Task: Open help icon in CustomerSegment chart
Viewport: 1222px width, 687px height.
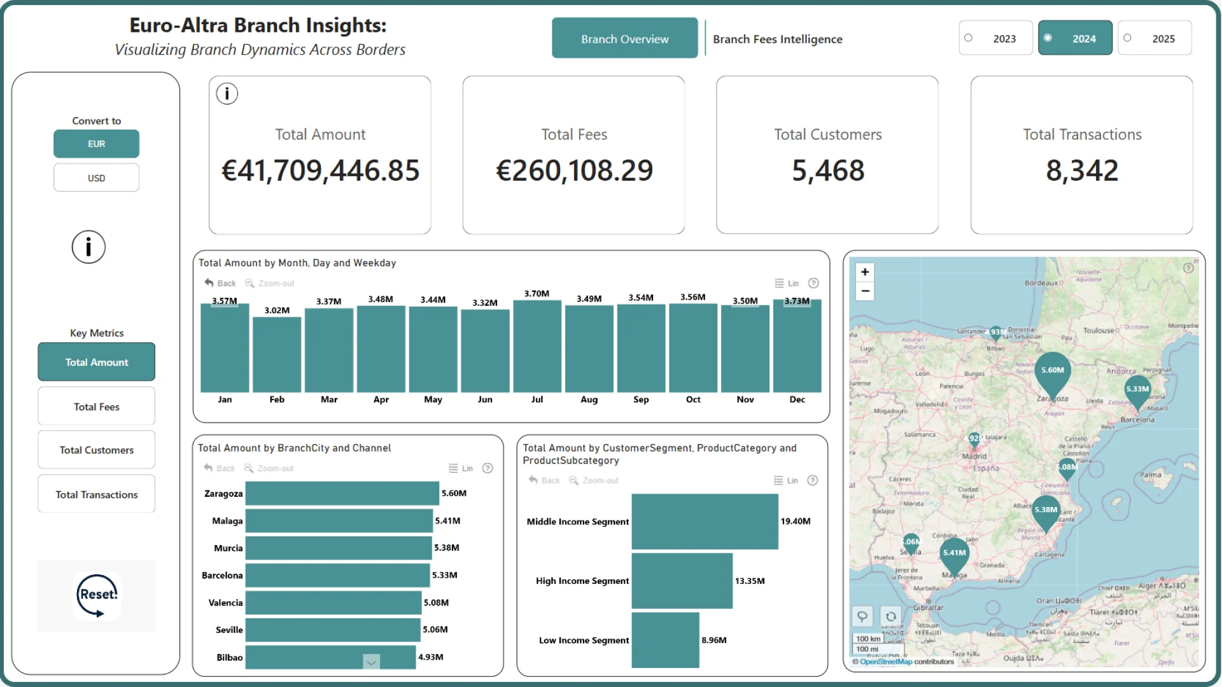Action: [x=813, y=480]
